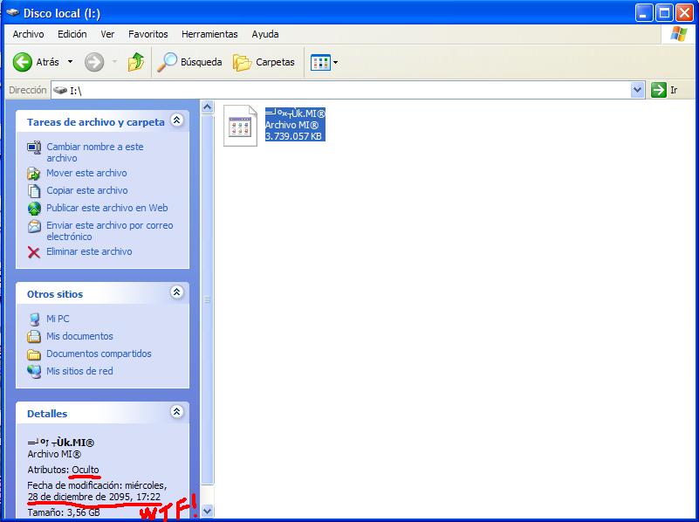This screenshot has width=699, height=522.
Task: Open the forward history dropdown arrow
Action: pos(115,62)
